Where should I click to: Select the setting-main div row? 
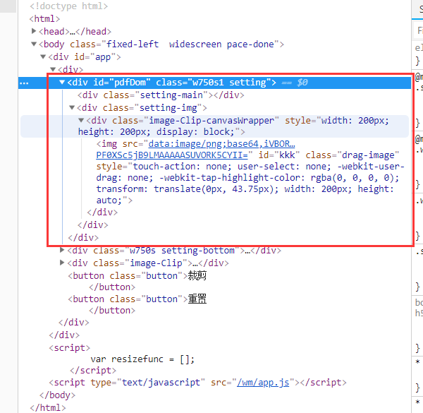(161, 95)
